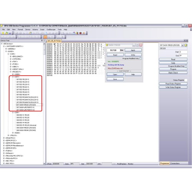Image resolution: width=192 pixels, height=192 pixels.
Task: Switch to the Connections tab
Action: point(175,163)
